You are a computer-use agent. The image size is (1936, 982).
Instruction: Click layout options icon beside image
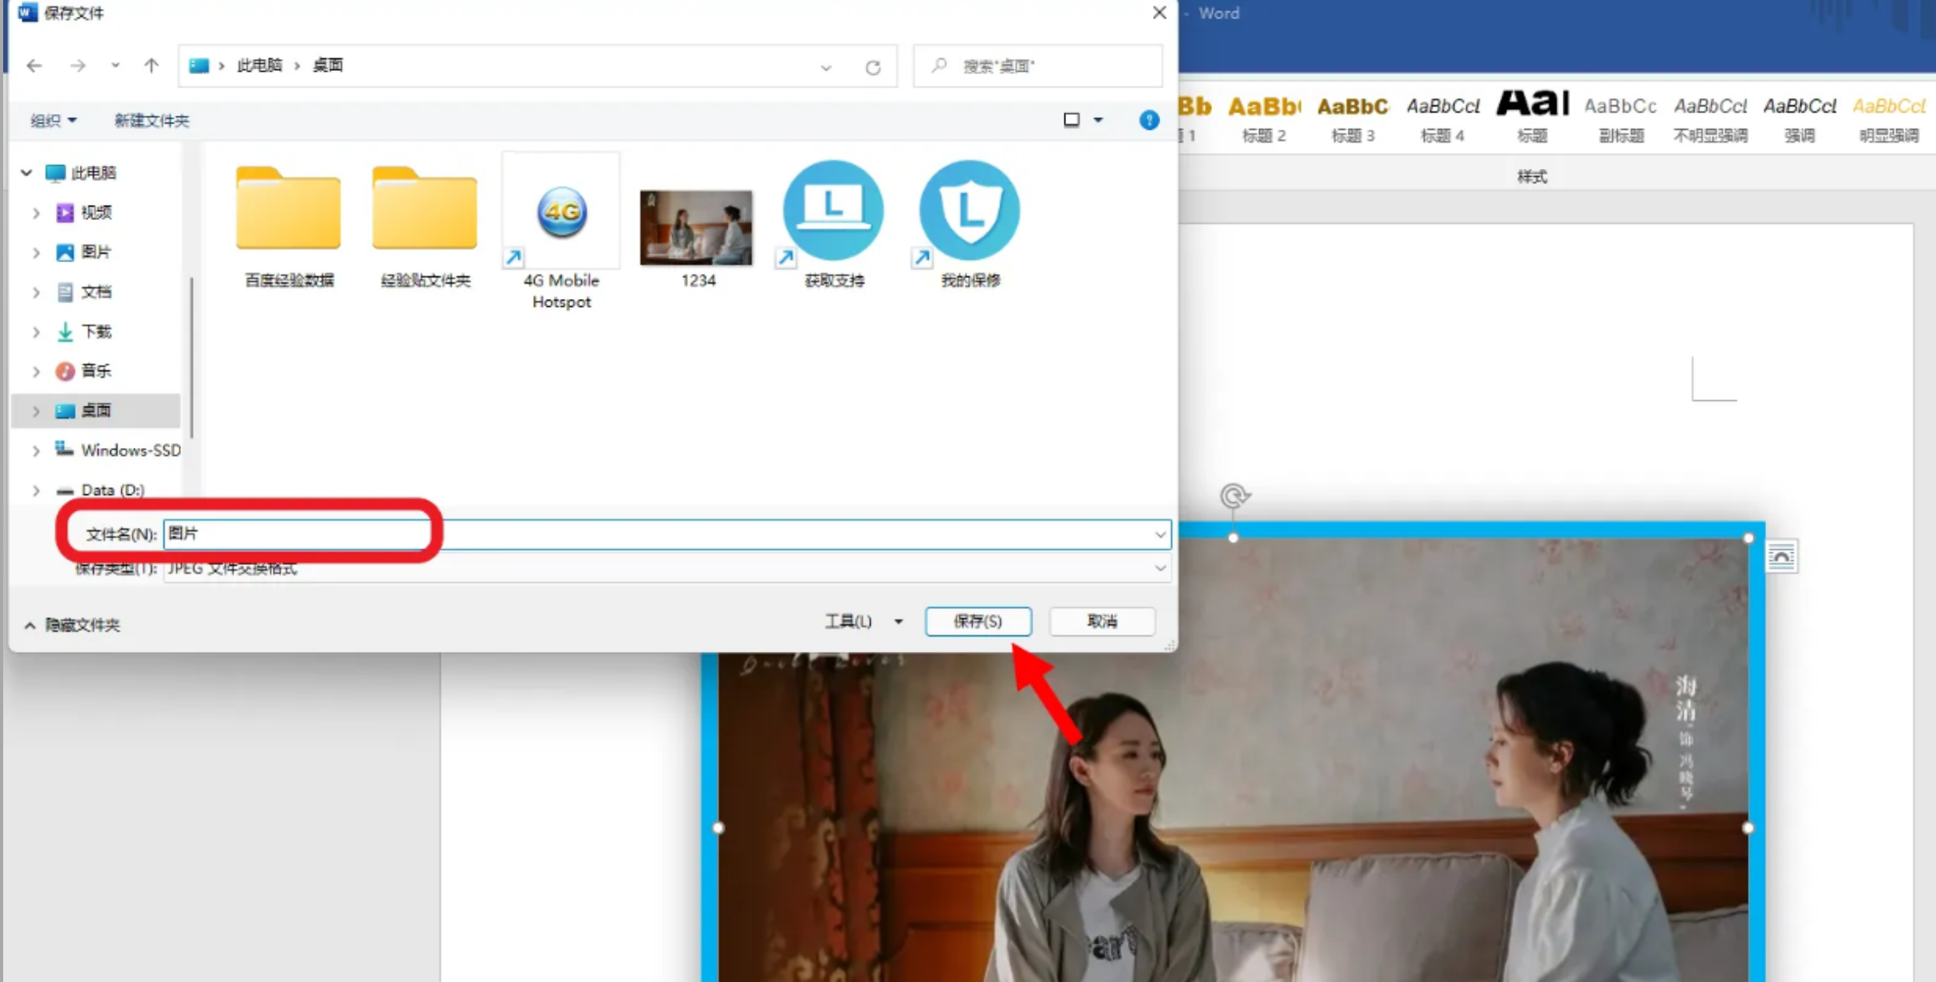click(1781, 557)
